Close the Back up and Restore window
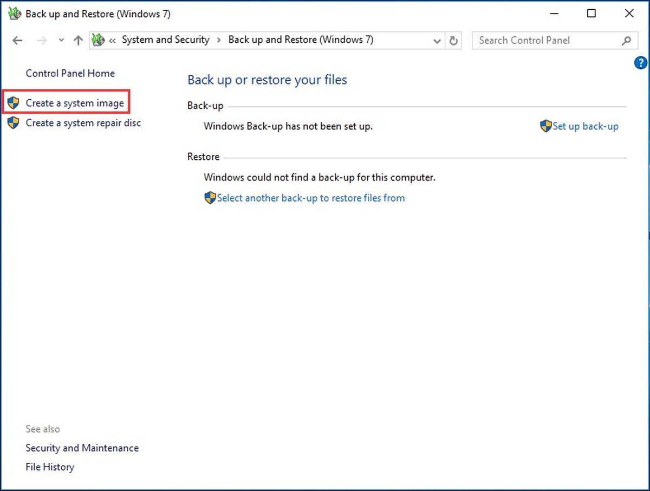650x491 pixels. pos(629,14)
